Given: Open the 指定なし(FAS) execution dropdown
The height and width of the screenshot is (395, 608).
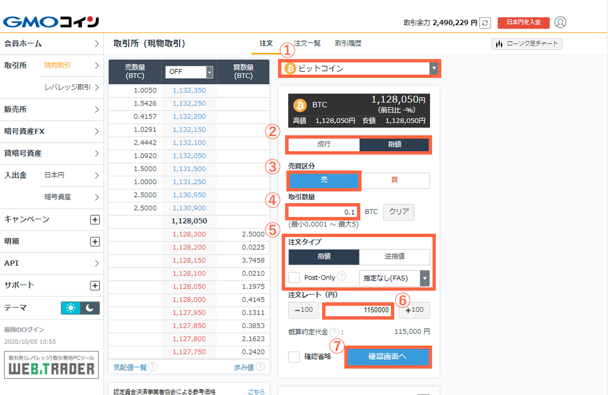Looking at the screenshot, I should coord(394,278).
